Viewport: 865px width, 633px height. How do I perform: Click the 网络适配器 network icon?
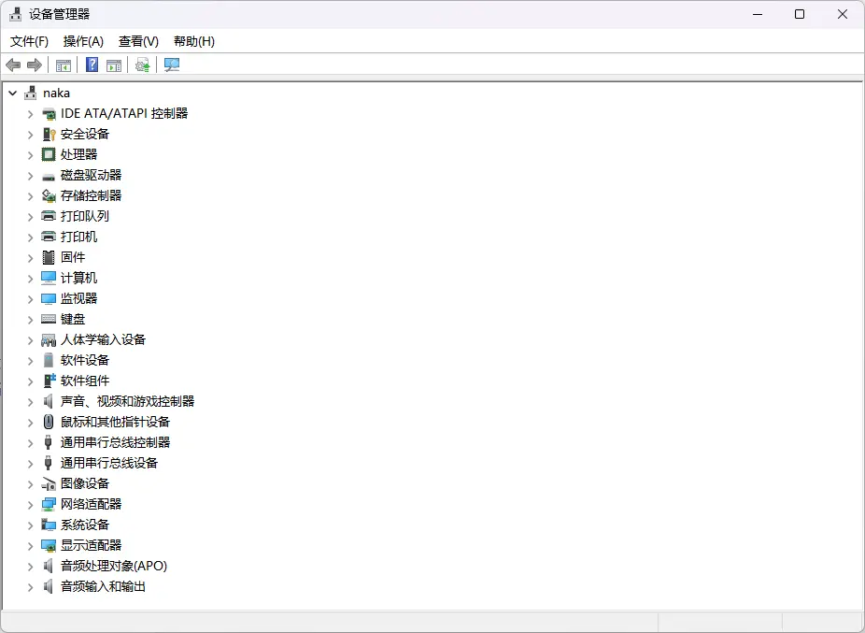(49, 504)
